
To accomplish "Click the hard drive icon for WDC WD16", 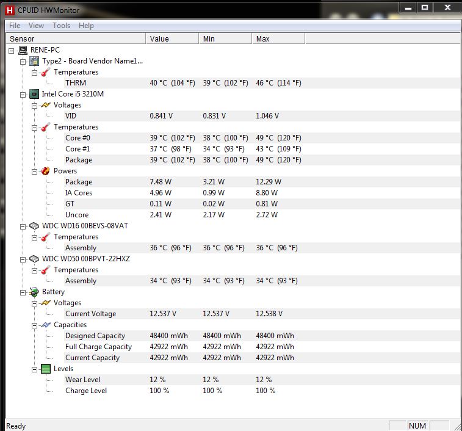I will pyautogui.click(x=34, y=226).
